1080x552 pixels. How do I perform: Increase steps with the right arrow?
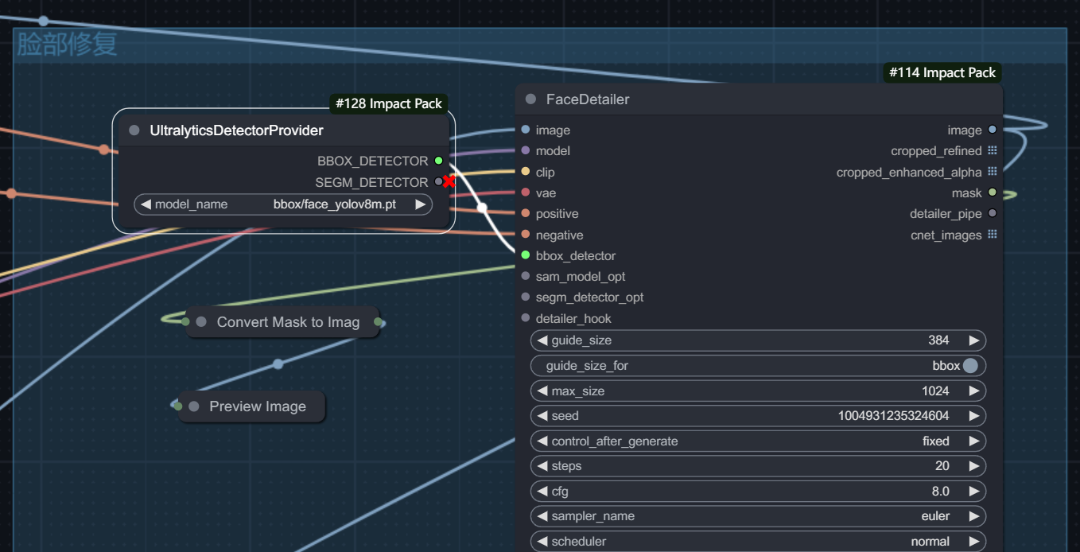[974, 466]
